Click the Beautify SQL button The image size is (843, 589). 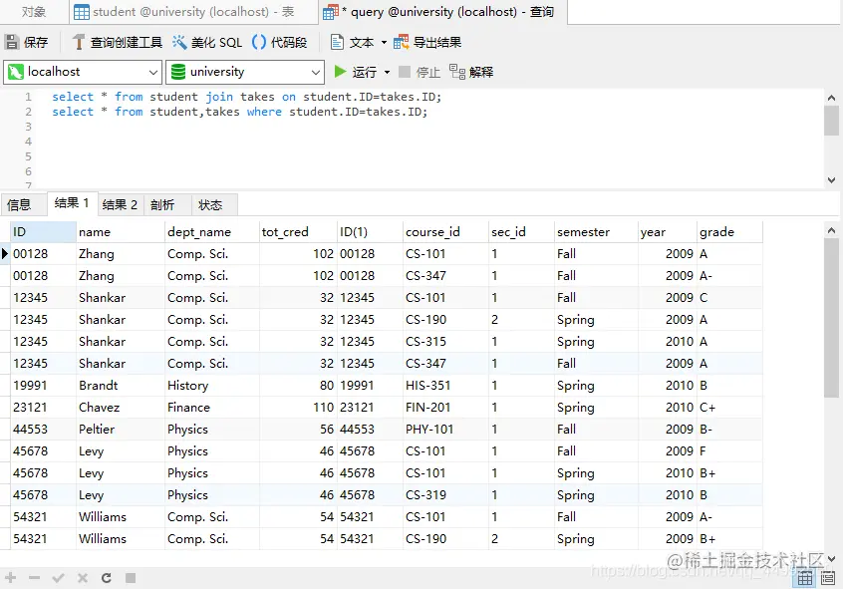207,42
